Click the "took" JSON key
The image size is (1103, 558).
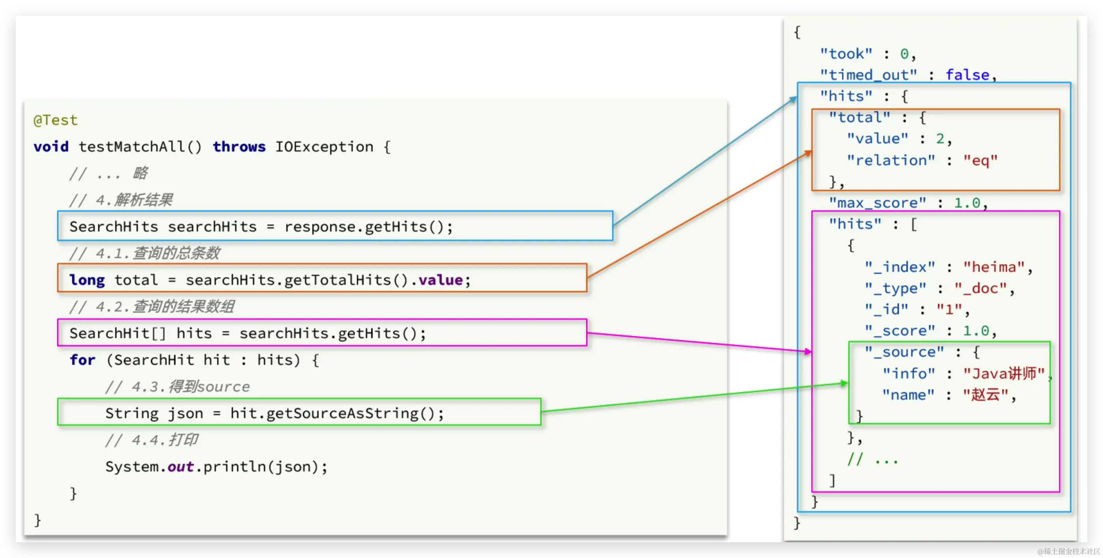click(x=846, y=54)
